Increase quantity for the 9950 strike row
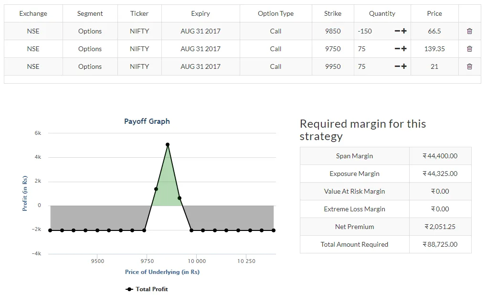Viewport: 487px width, 295px height. (404, 66)
